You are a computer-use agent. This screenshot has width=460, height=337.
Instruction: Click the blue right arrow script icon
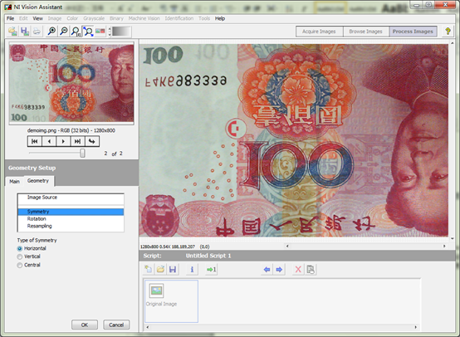click(x=279, y=269)
